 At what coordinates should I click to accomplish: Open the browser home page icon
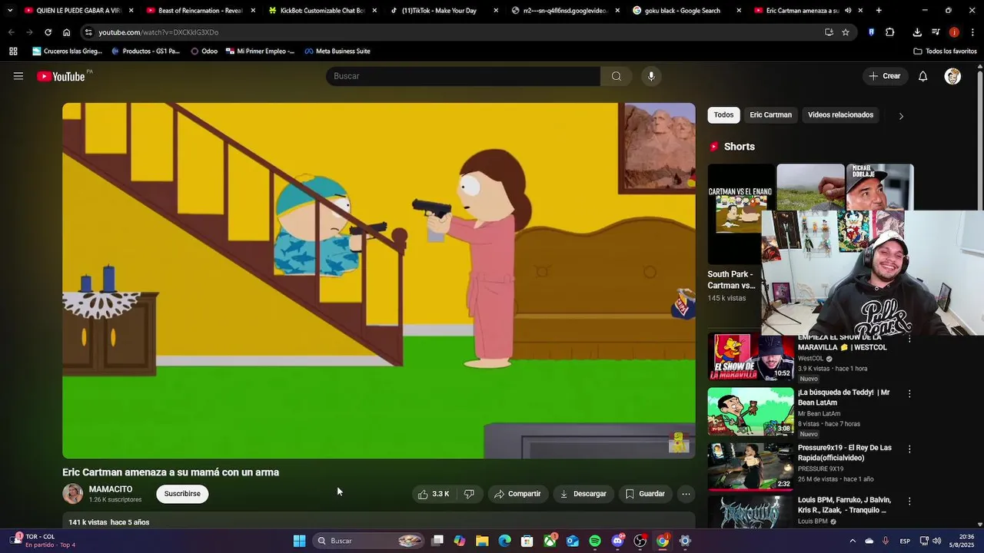[66, 32]
